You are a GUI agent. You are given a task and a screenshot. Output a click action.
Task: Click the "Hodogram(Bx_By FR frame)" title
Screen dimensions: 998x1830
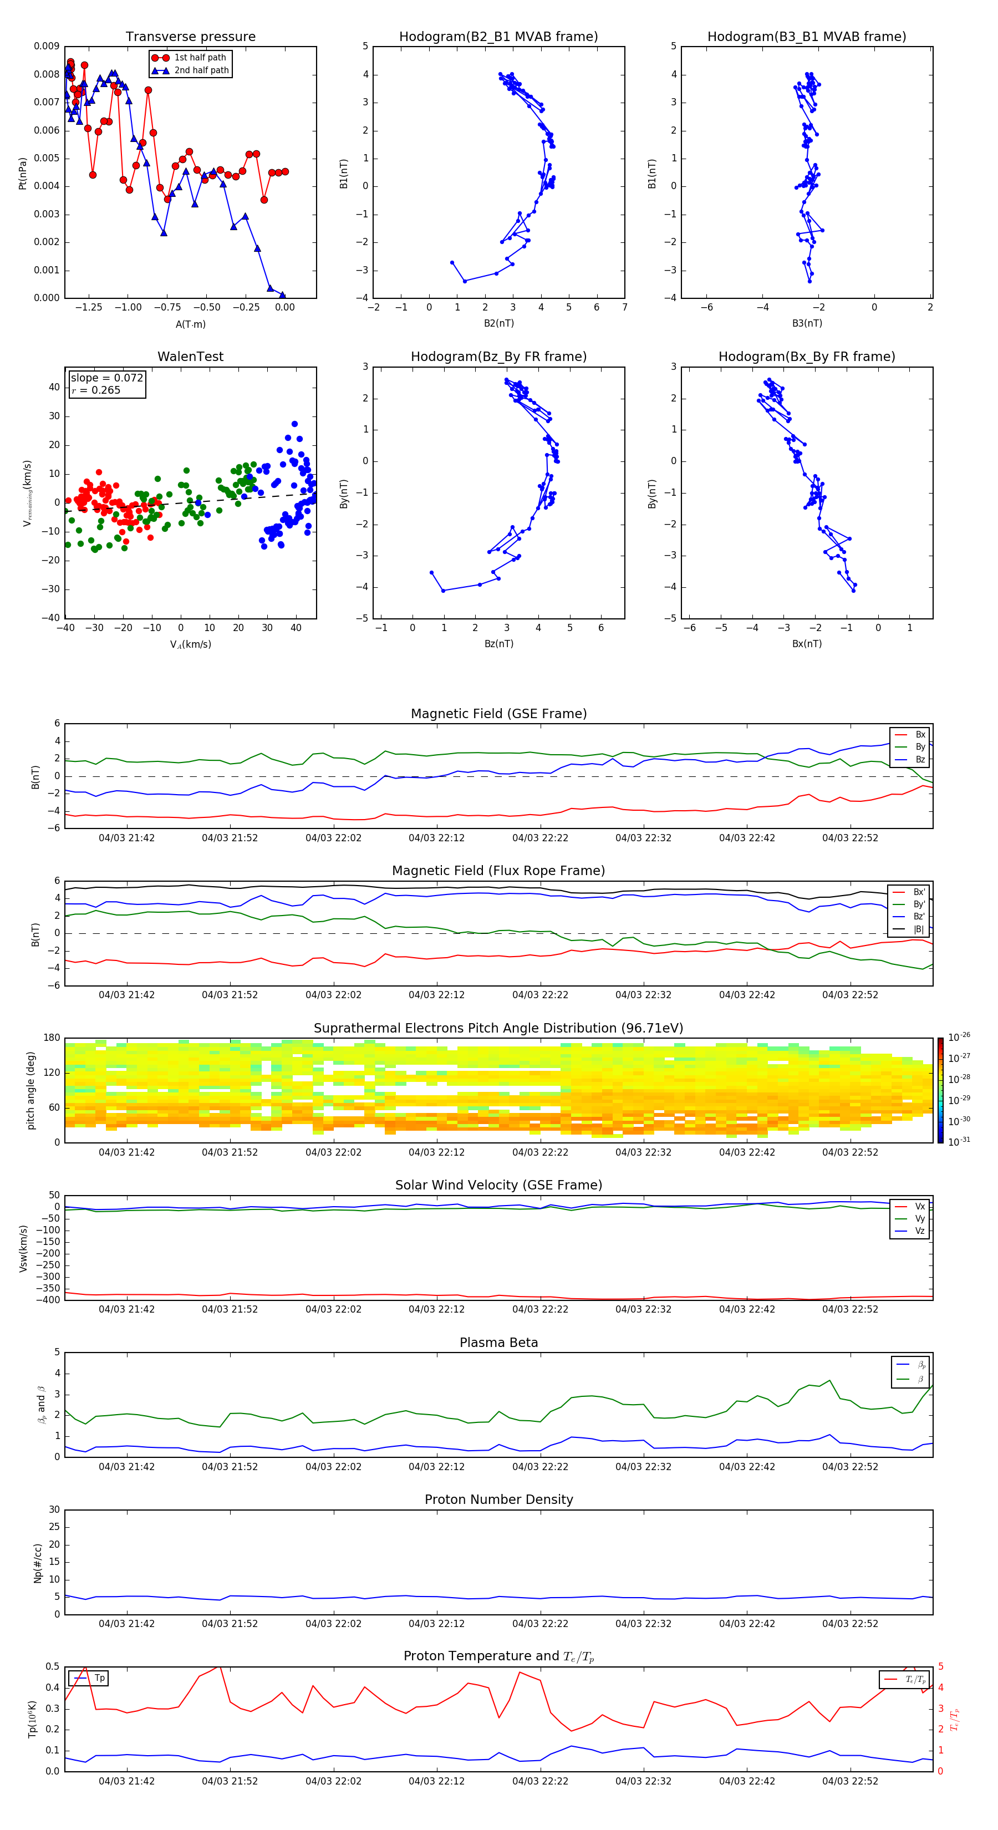(807, 357)
